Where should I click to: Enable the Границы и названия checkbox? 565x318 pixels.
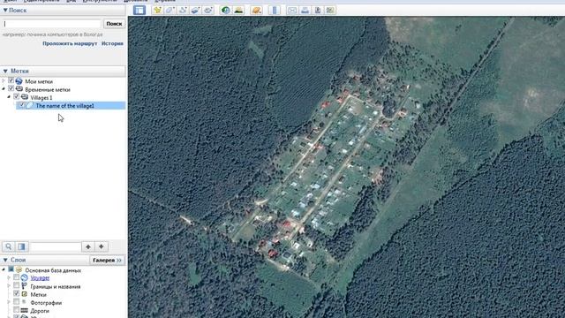click(17, 285)
